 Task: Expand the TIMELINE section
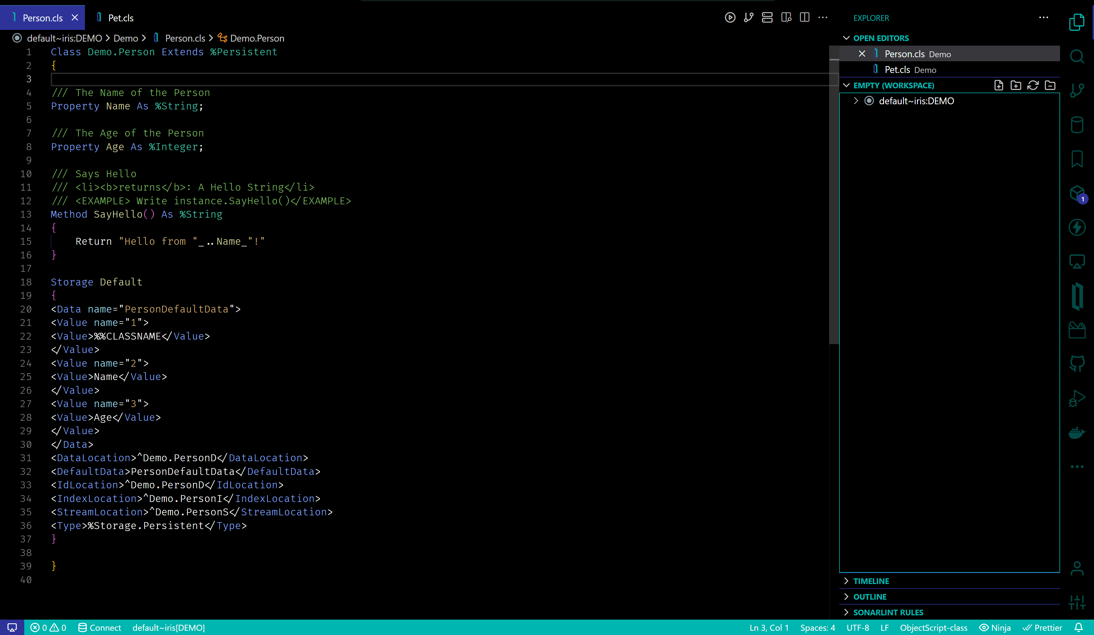[871, 581]
